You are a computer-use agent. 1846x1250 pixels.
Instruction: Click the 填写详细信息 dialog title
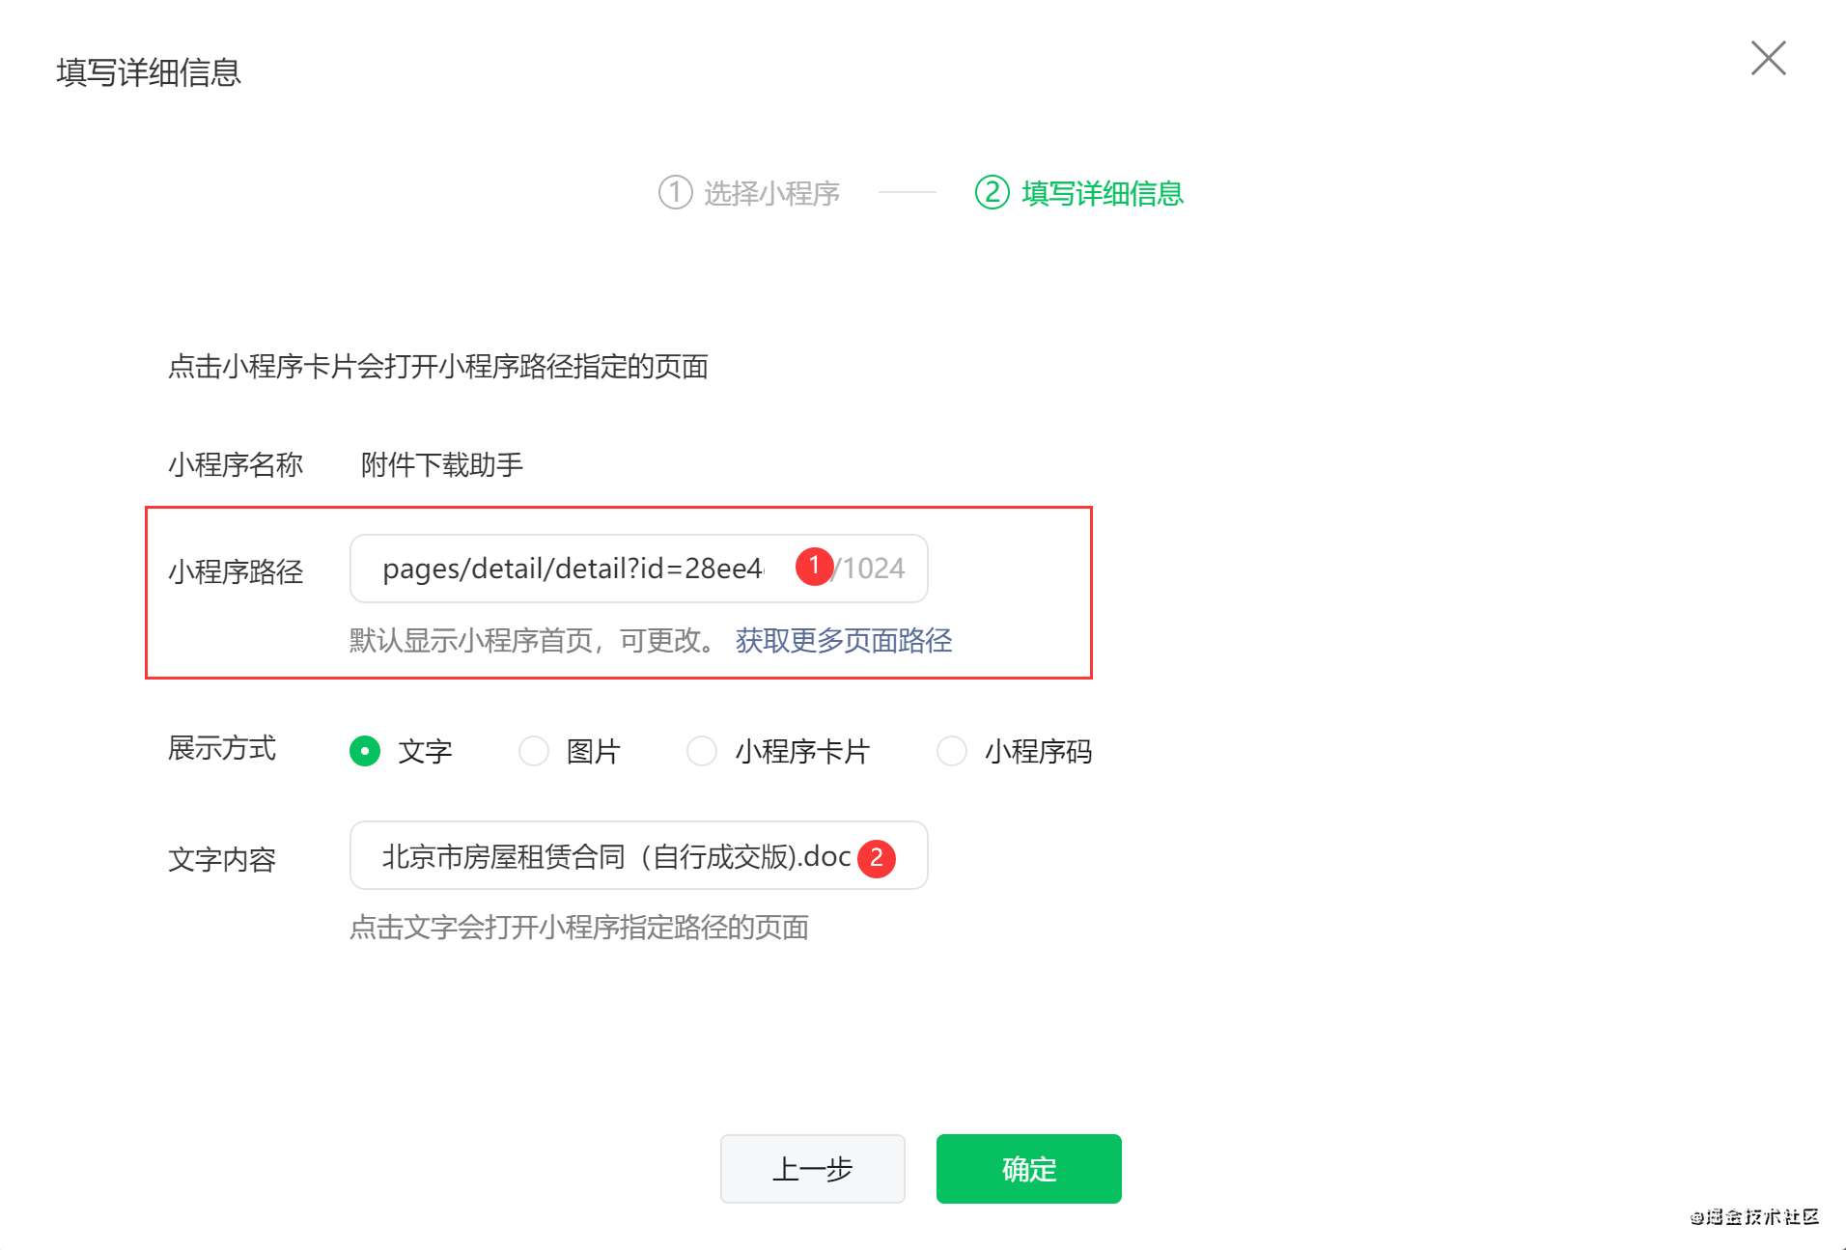coord(149,72)
